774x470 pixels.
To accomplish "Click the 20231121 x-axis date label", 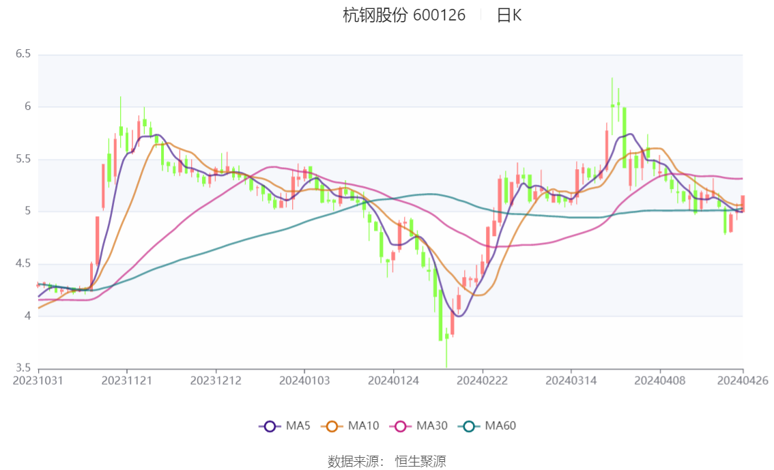I will click(127, 381).
